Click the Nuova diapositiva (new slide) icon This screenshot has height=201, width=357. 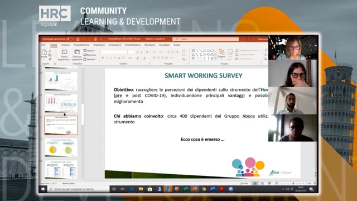65,52
